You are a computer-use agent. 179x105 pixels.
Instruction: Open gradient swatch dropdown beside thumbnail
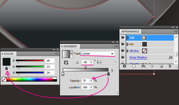72,54
